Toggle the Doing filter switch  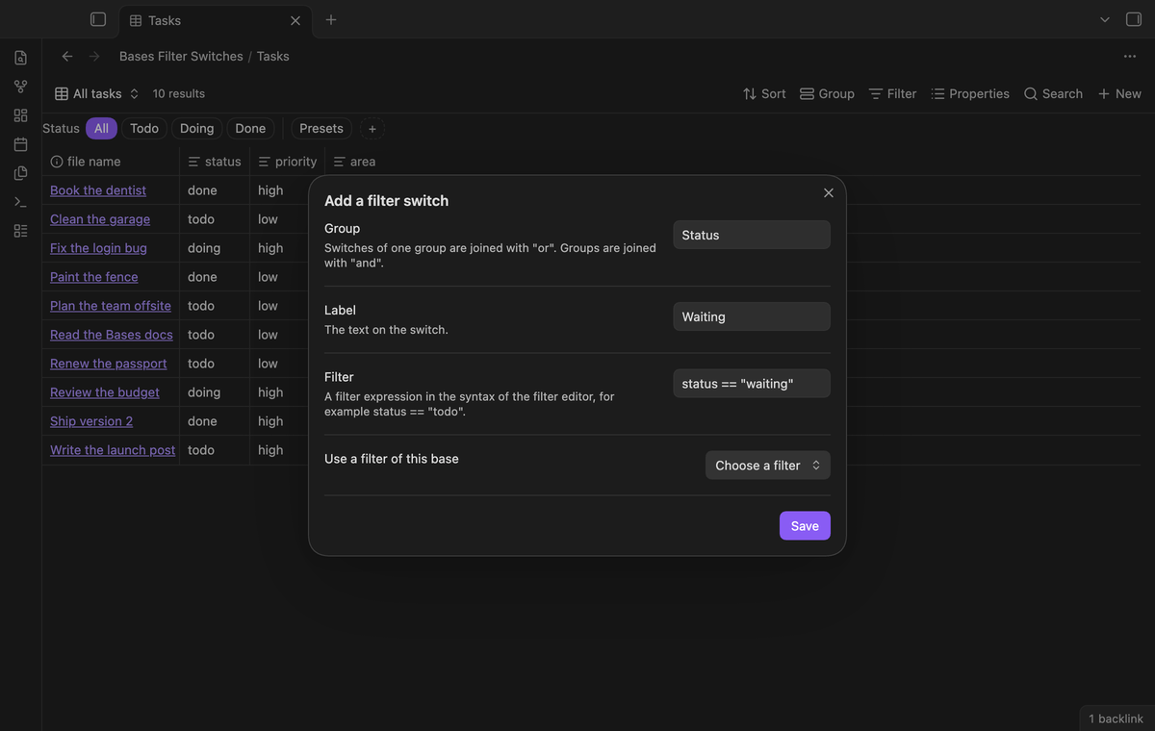[x=197, y=128]
